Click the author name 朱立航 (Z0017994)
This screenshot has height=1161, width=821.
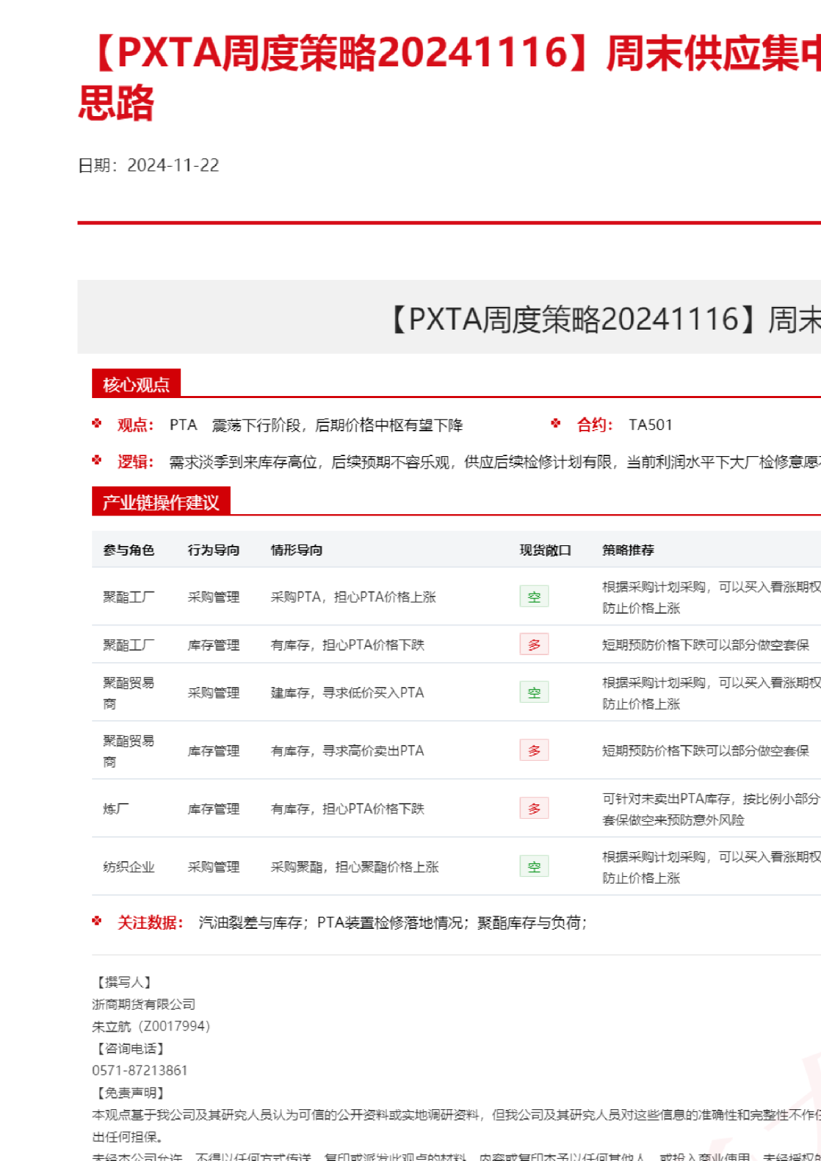(x=151, y=1026)
